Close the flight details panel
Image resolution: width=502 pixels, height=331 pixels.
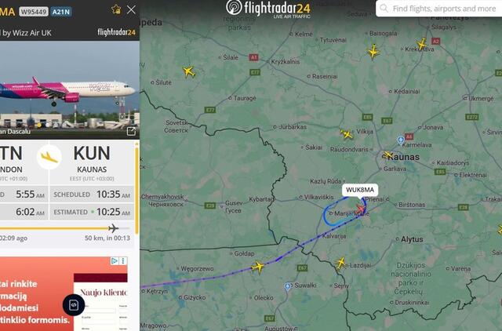(x=131, y=9)
